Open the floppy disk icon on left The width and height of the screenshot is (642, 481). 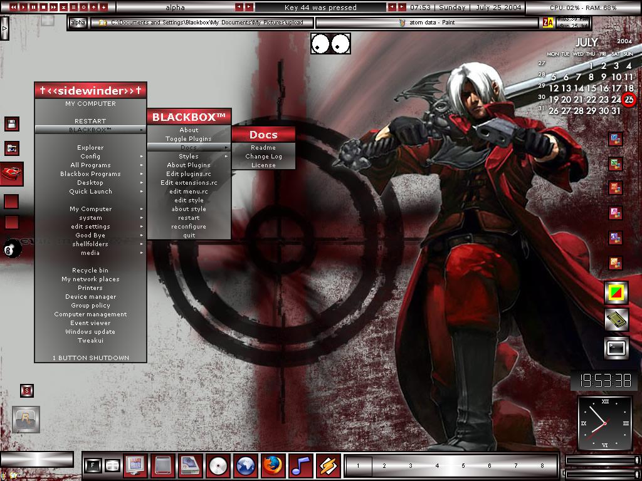pos(11,123)
